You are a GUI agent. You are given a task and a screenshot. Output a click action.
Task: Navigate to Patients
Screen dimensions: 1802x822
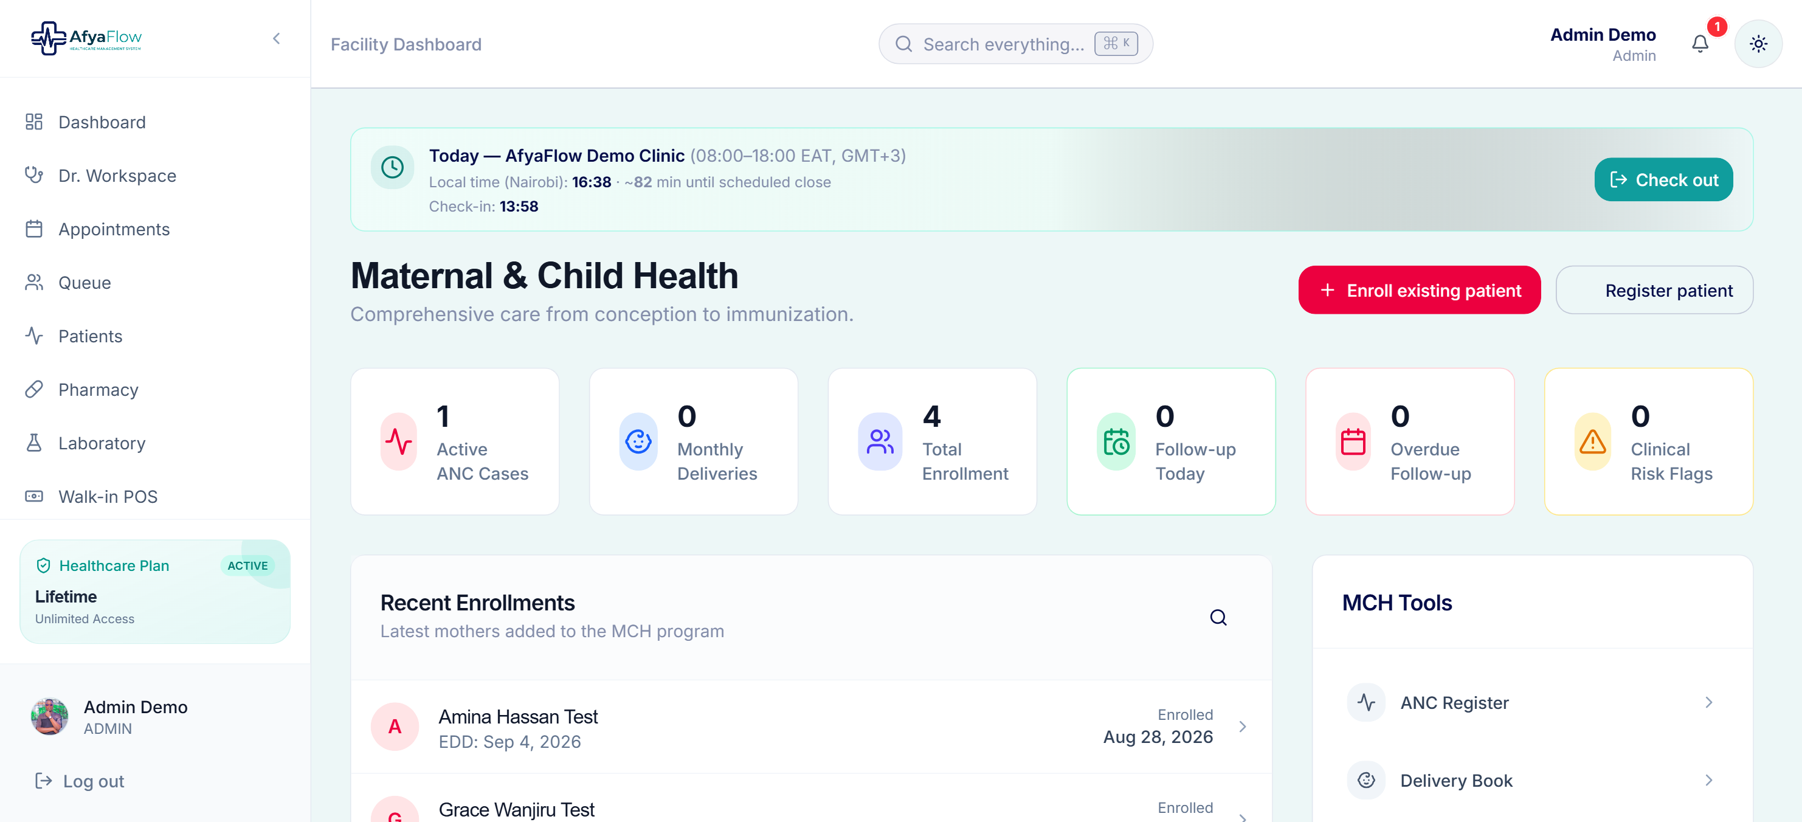point(155,336)
